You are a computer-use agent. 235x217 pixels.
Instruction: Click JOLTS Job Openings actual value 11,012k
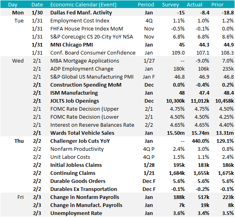[x=200, y=101]
